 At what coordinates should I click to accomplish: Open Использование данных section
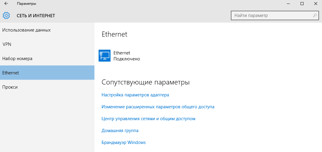tap(26, 30)
